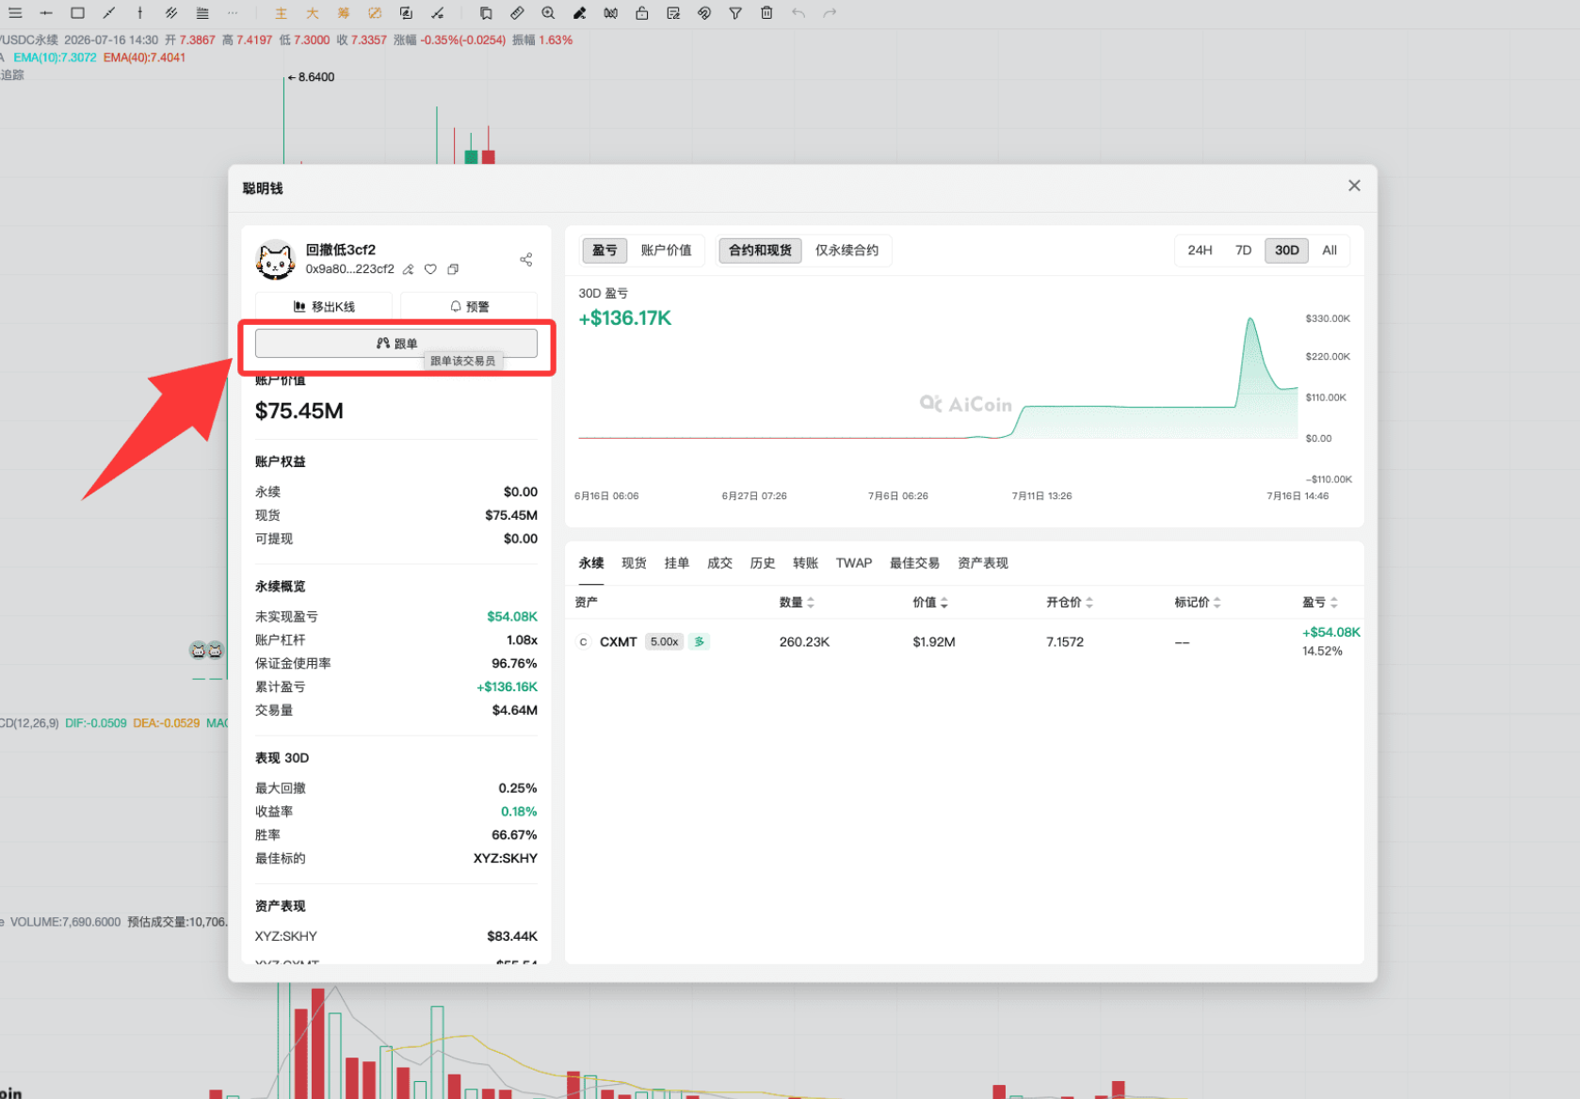Click the 0x9a80...223cf2 address text
1580x1099 pixels.
pos(349,269)
